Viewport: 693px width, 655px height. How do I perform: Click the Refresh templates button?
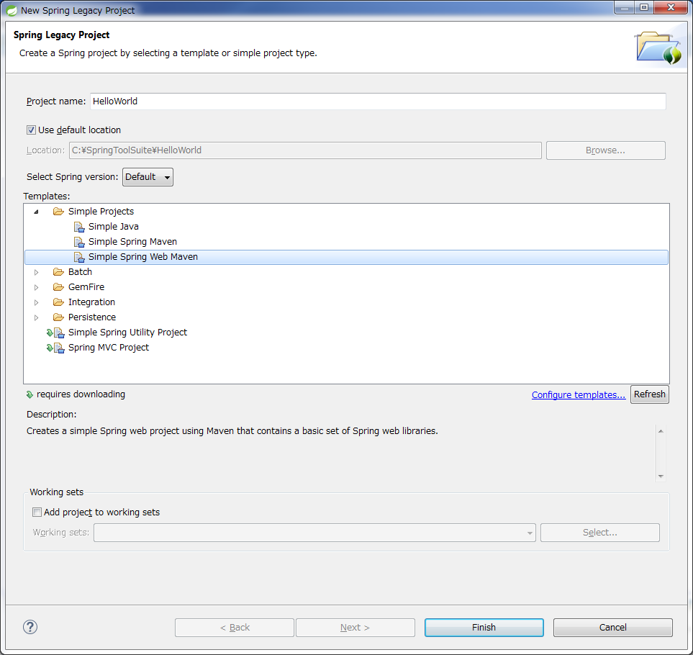(x=649, y=394)
